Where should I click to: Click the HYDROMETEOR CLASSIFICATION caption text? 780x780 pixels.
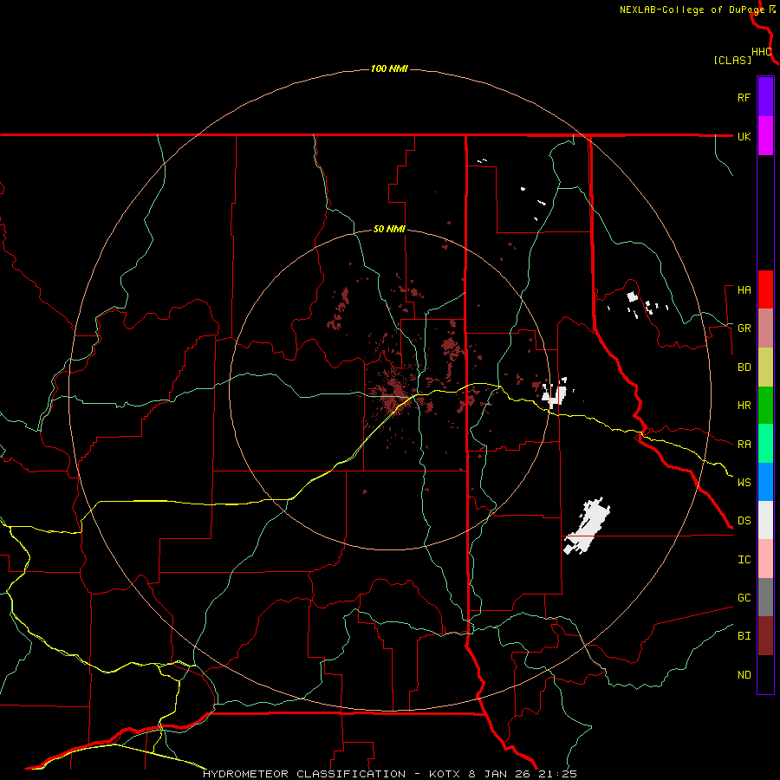pos(304,774)
